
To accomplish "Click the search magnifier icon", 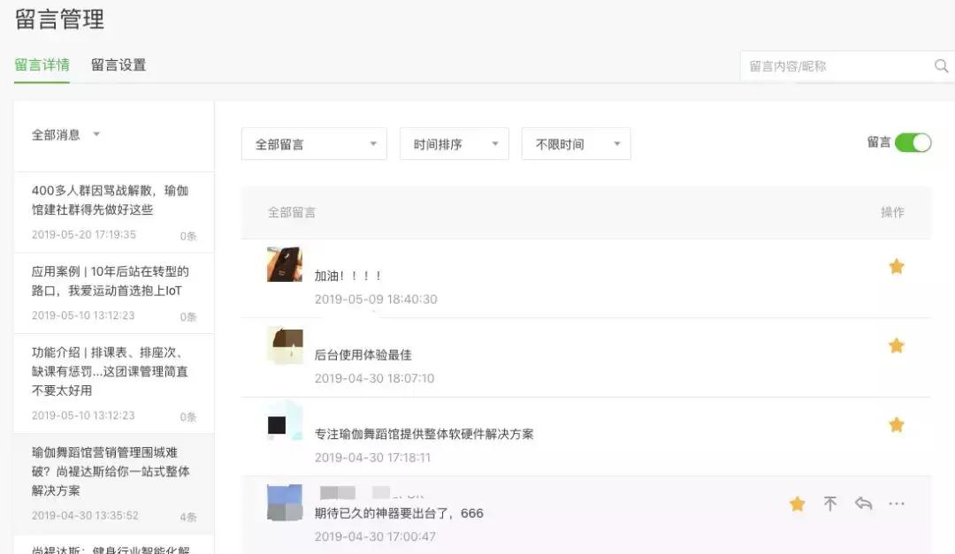I will click(941, 65).
